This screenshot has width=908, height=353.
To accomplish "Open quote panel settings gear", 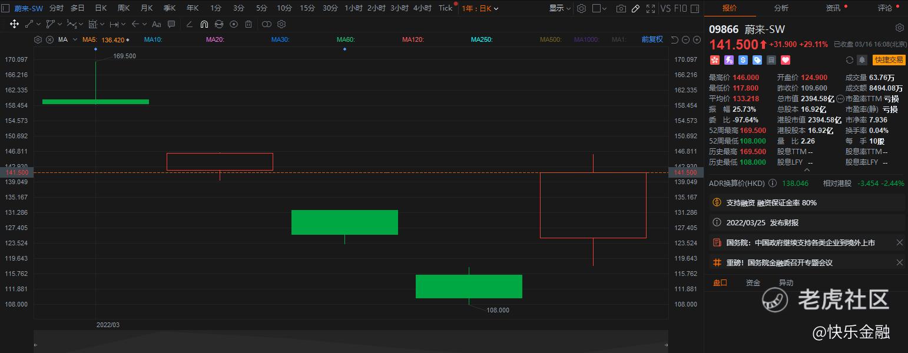I will pyautogui.click(x=899, y=28).
